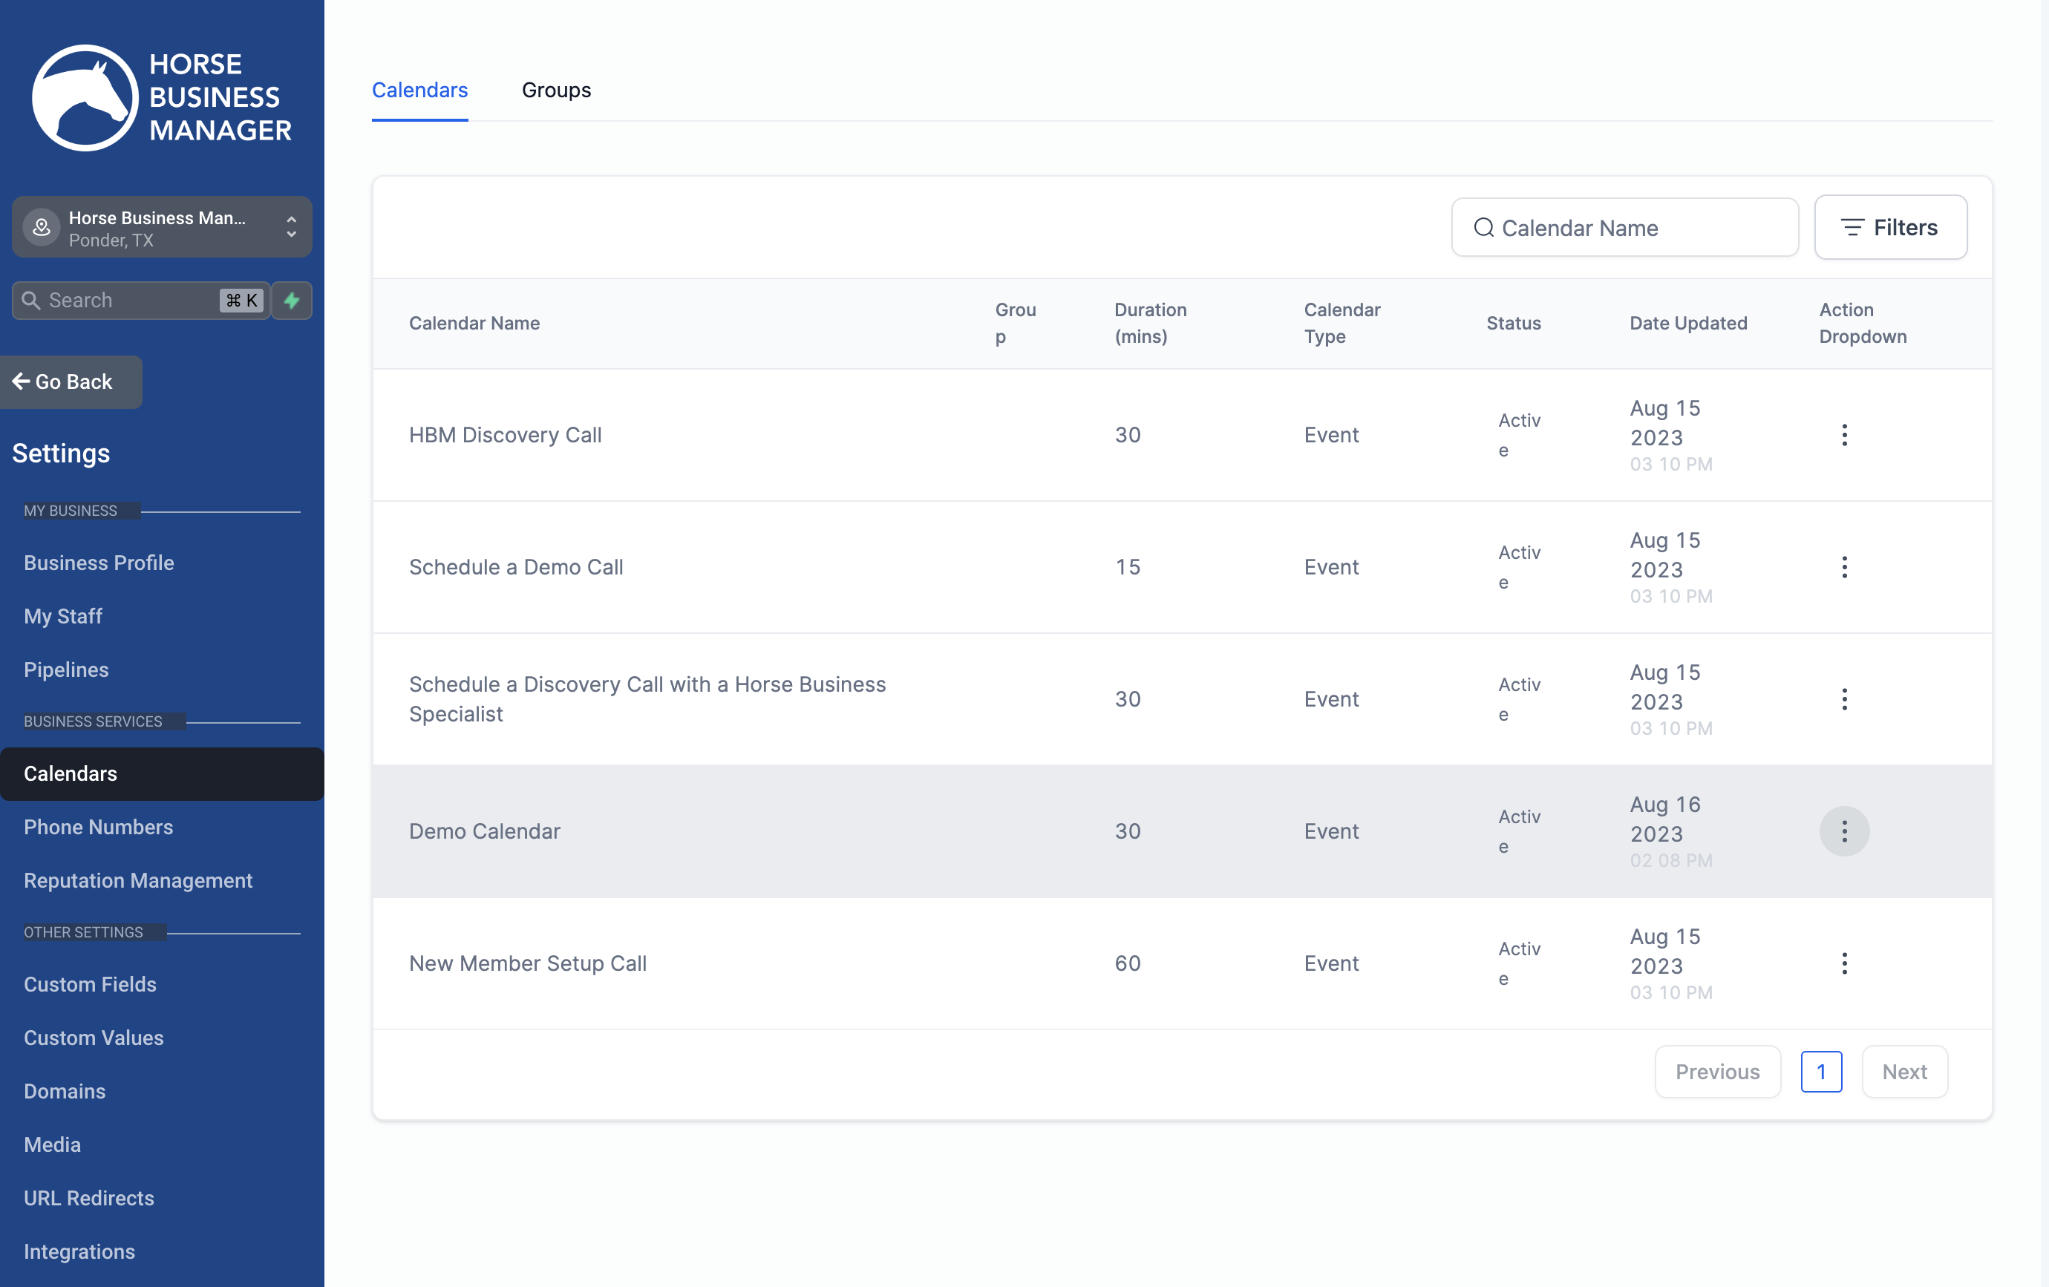
Task: Click the sidebar Search box
Action: pyautogui.click(x=141, y=301)
